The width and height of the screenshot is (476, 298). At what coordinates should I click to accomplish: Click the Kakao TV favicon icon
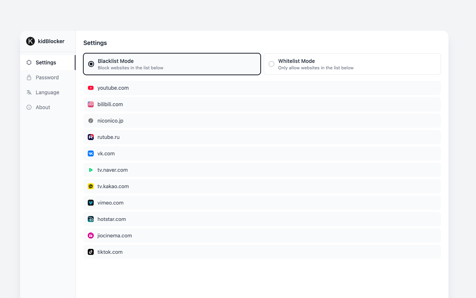click(x=91, y=186)
